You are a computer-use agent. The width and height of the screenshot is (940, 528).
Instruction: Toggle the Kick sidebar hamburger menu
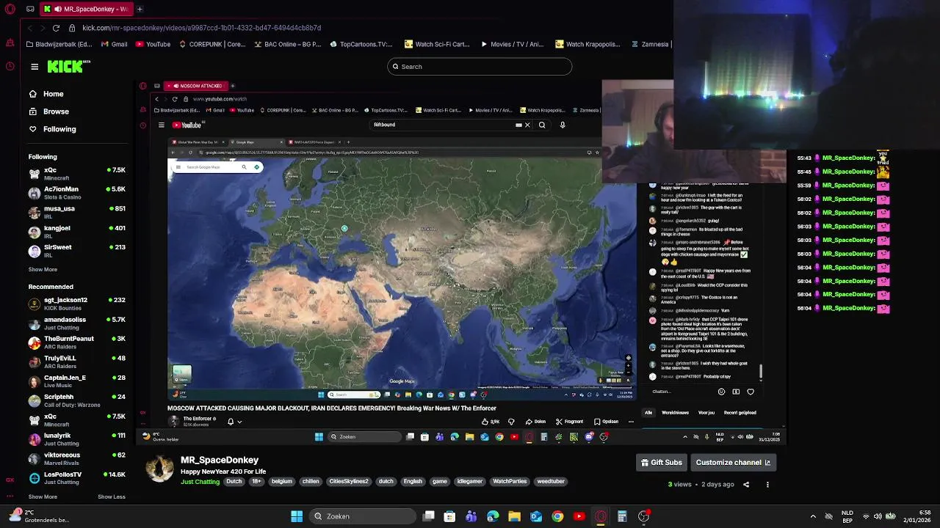point(35,67)
